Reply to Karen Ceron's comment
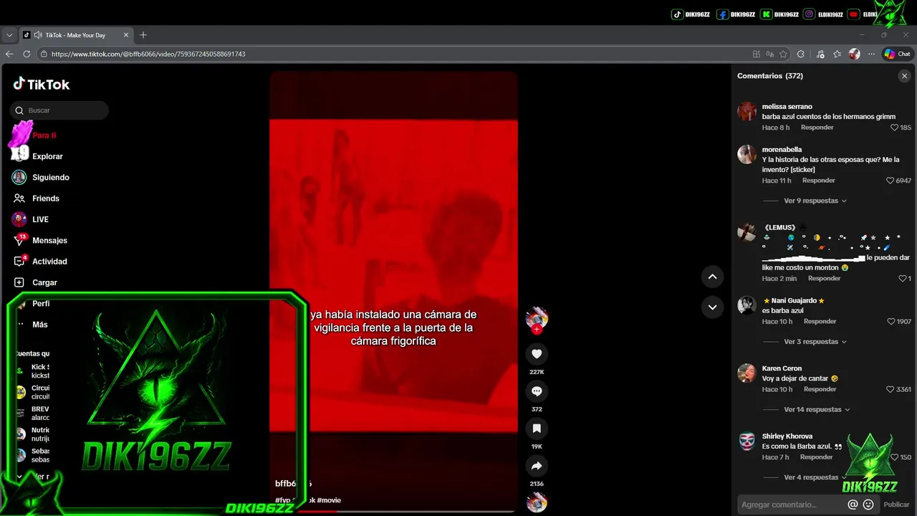Screen dimensions: 917x516 click(x=820, y=389)
